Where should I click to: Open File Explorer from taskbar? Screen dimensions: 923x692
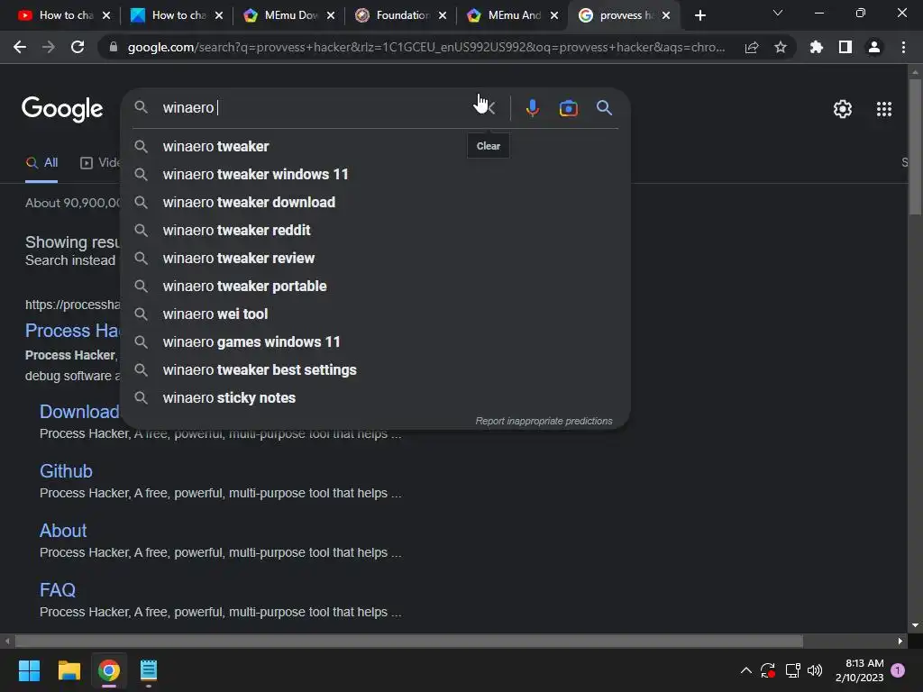click(69, 670)
